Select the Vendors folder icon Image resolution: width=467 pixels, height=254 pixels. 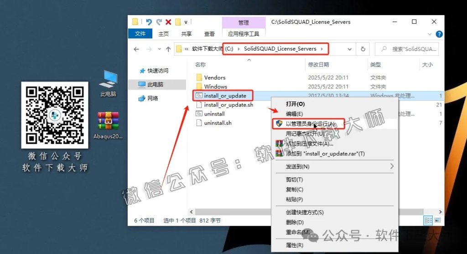[199, 78]
